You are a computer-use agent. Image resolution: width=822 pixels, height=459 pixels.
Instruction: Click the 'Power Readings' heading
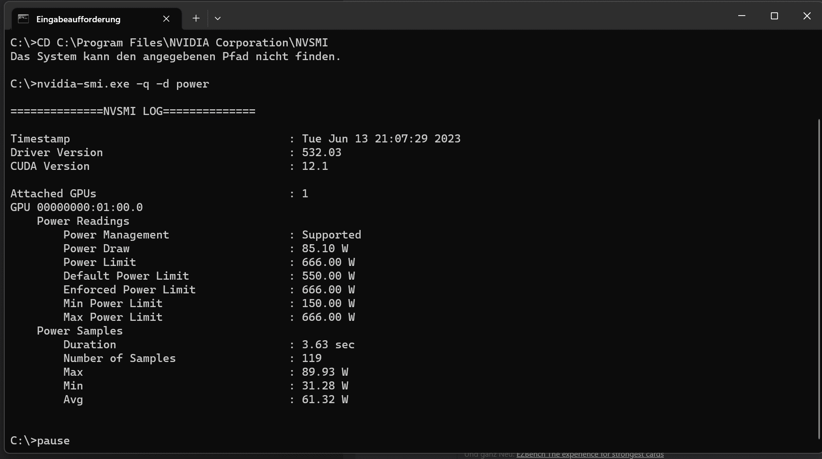(83, 221)
